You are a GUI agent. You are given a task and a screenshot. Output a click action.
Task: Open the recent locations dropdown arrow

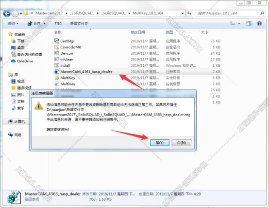coord(21,14)
